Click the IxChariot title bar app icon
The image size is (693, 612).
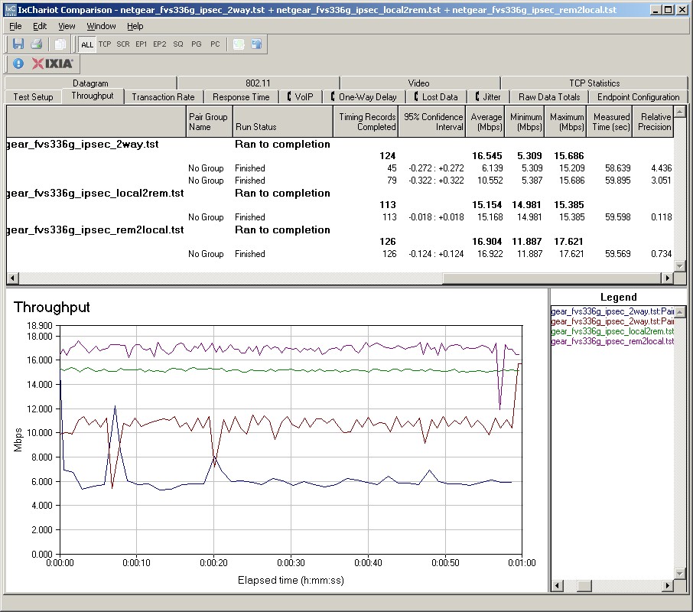[x=10, y=10]
